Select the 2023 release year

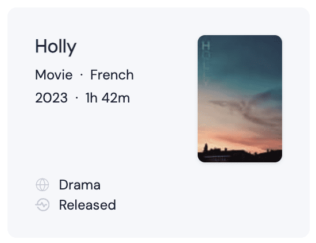coord(51,98)
